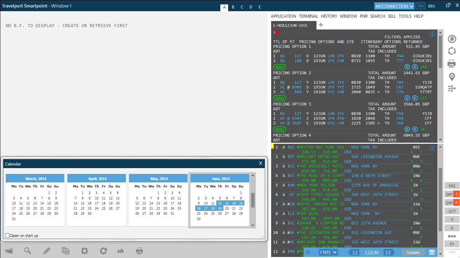Click the font size AA icon
This screenshot has height=258, width=460.
click(x=121, y=251)
